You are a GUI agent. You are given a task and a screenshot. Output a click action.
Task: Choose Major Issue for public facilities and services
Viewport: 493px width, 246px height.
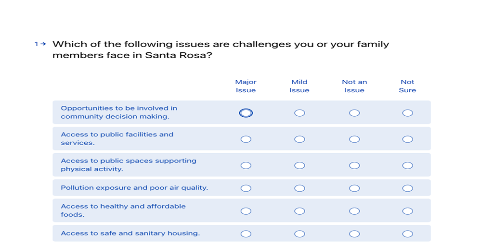point(246,139)
